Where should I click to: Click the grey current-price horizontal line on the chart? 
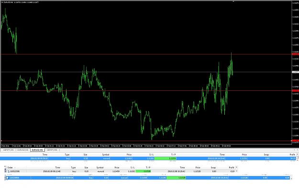[x=146, y=72]
